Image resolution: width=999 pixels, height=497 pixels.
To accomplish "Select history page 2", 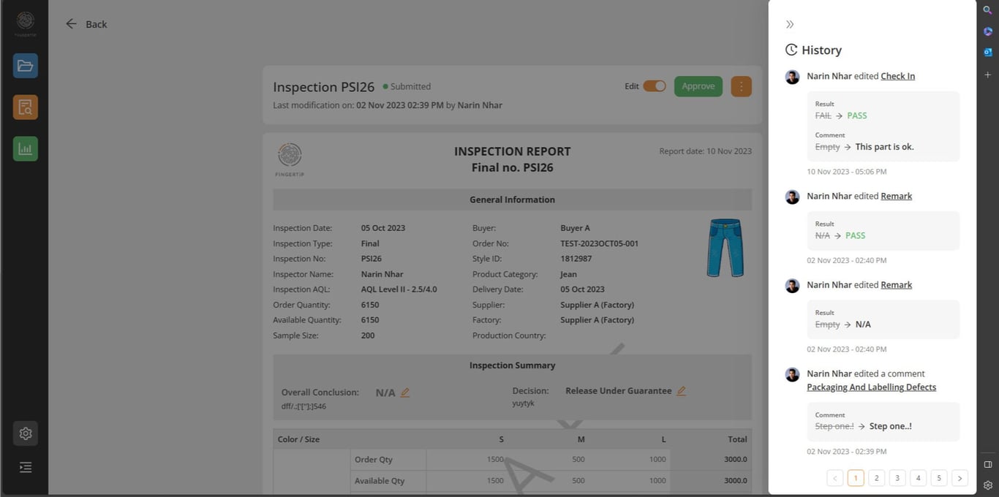I will coord(877,478).
